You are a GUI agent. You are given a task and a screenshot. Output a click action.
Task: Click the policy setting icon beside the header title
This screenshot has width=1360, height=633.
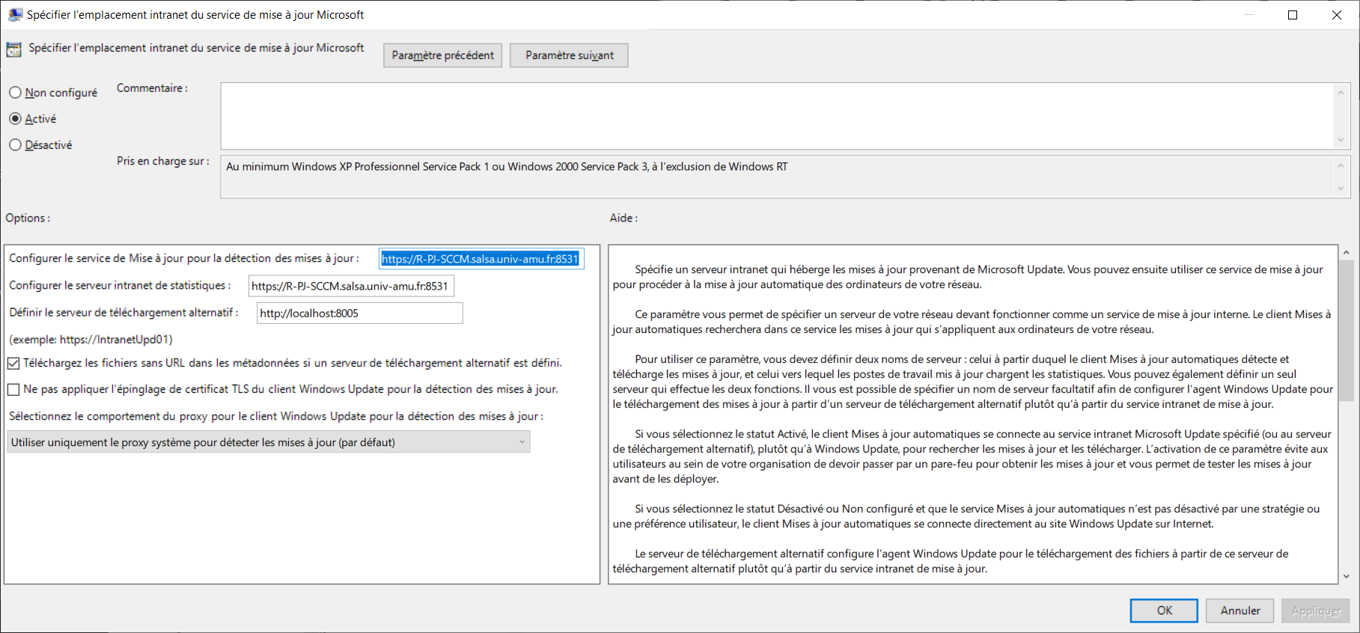coord(13,49)
